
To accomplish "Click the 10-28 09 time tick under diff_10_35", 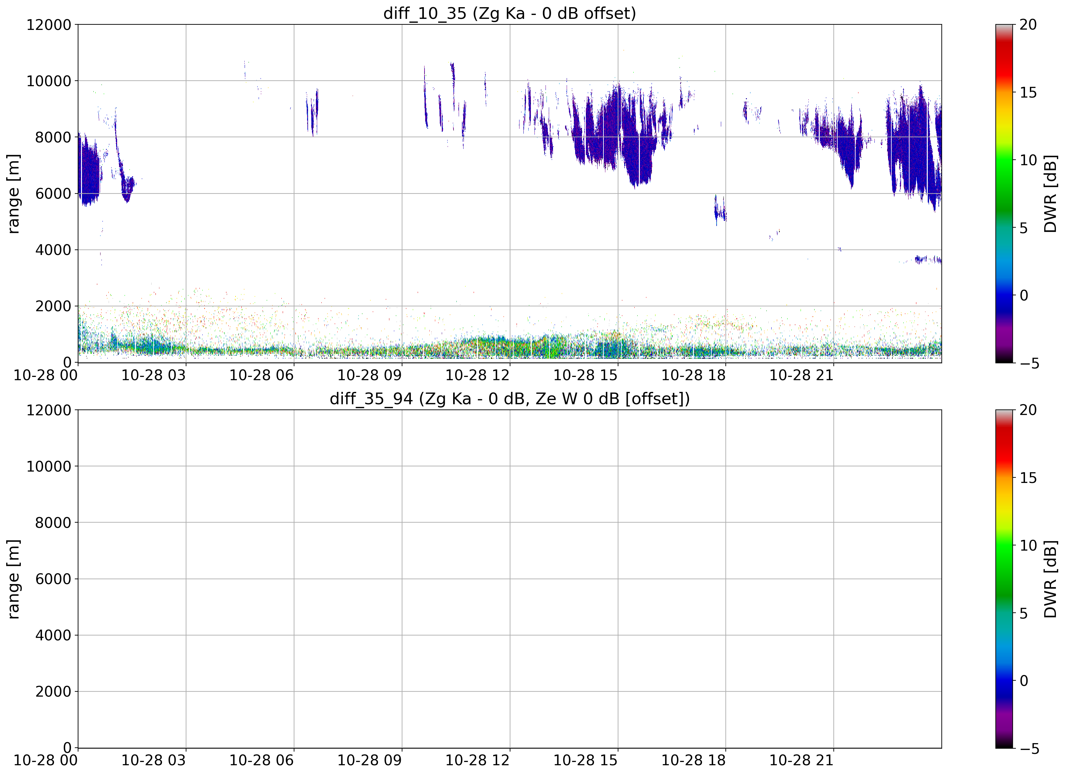I will point(370,375).
